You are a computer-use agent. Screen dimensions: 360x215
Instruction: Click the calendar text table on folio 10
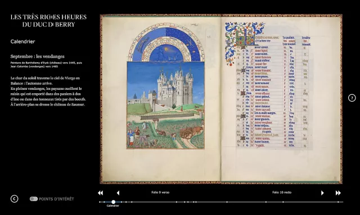(273, 92)
